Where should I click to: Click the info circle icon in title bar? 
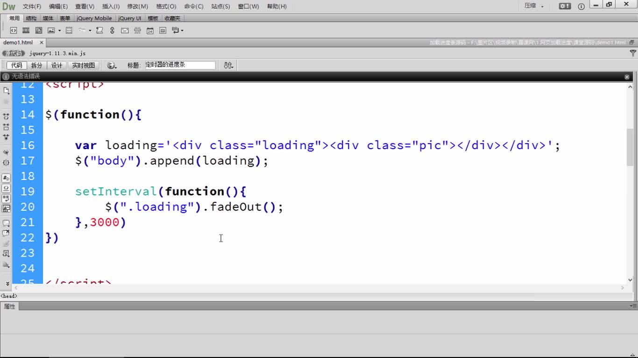pos(581,7)
